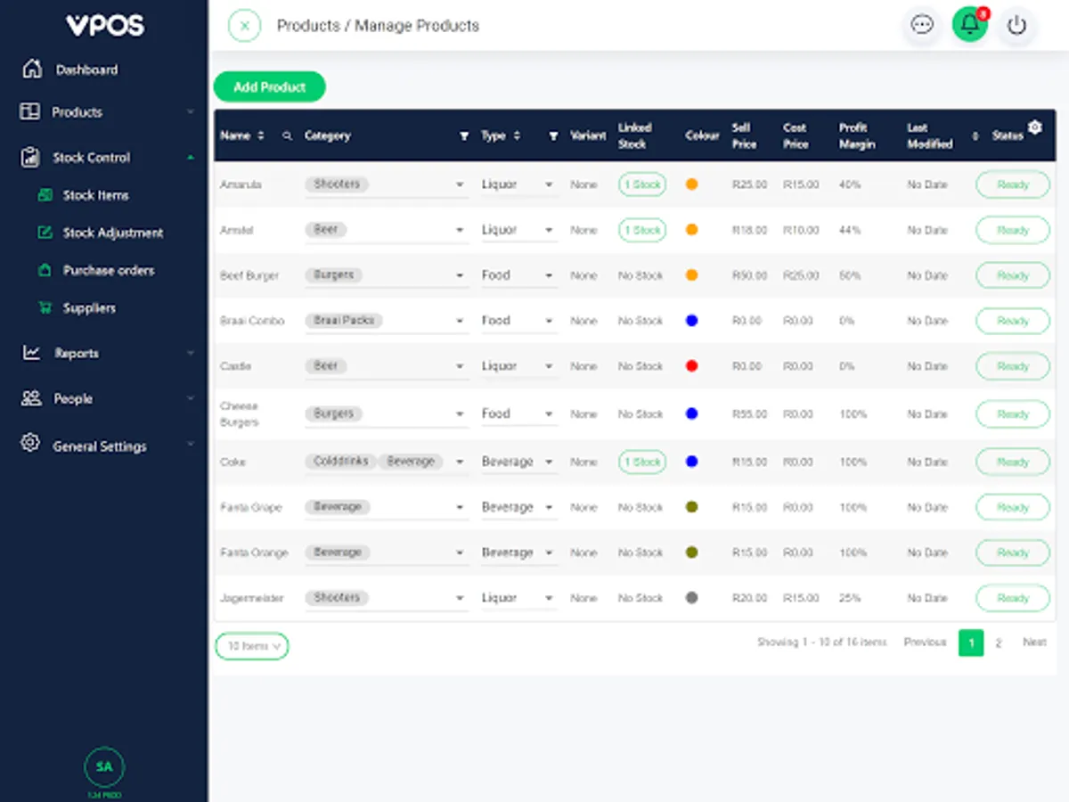Toggle Ready status for Jagermeister
1069x802 pixels.
point(1013,598)
